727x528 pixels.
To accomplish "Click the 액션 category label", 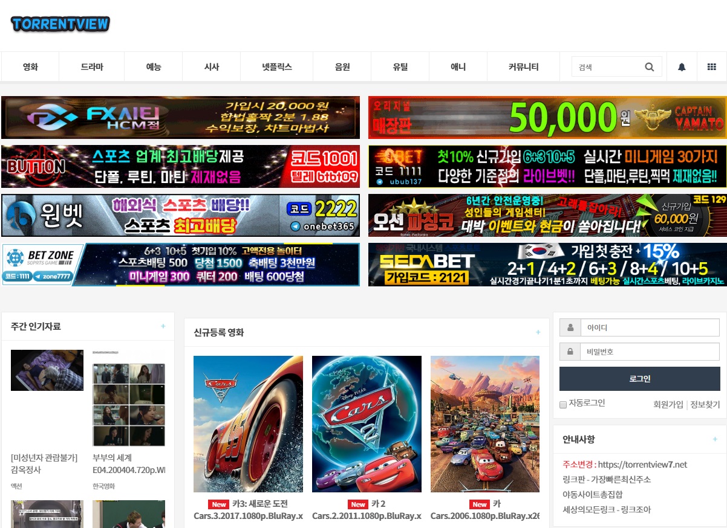I will click(16, 486).
